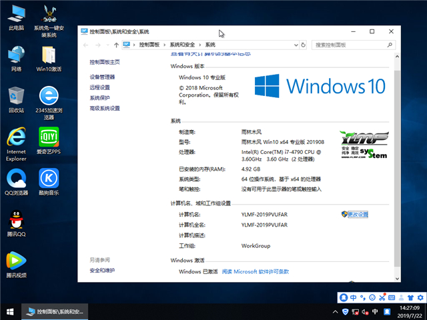The width and height of the screenshot is (427, 320).
Task: Click the 更改设置 link
Action: (x=358, y=214)
